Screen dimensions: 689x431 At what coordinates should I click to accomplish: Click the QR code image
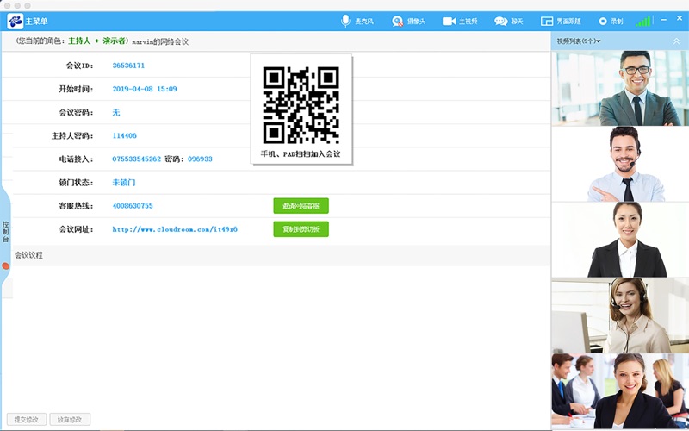tap(301, 105)
